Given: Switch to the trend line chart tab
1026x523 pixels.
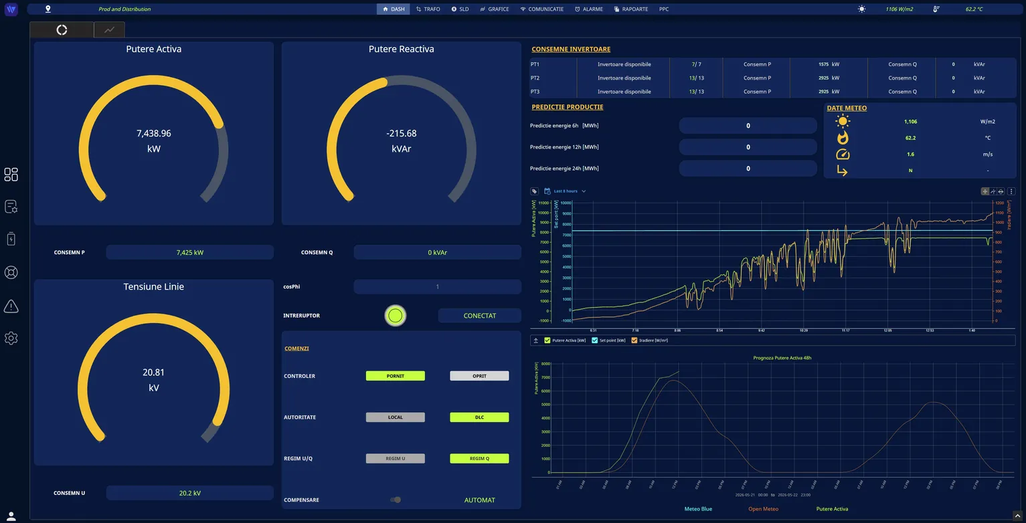Looking at the screenshot, I should (x=109, y=30).
